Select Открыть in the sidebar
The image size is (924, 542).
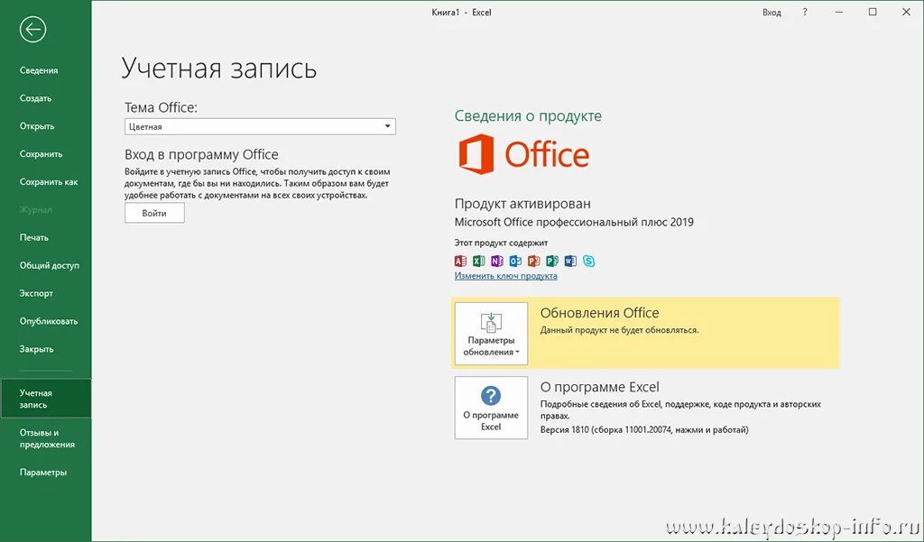(36, 126)
